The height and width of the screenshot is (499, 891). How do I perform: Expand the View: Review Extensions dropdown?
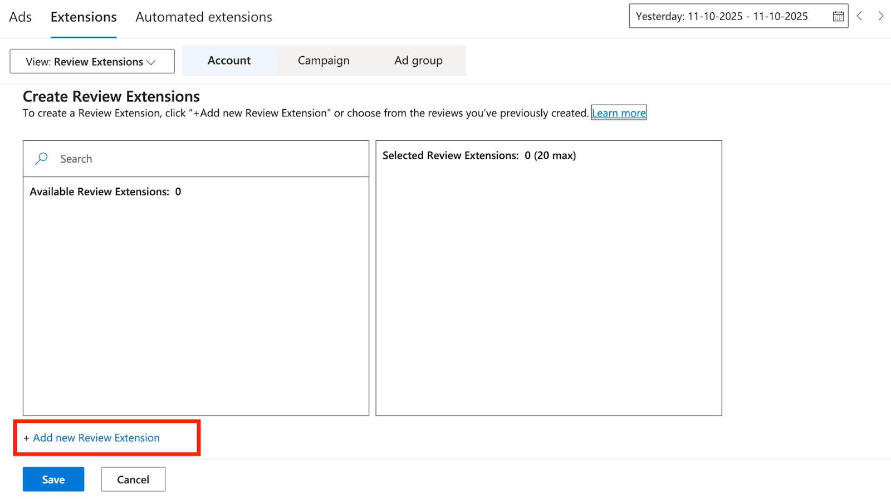(x=92, y=61)
